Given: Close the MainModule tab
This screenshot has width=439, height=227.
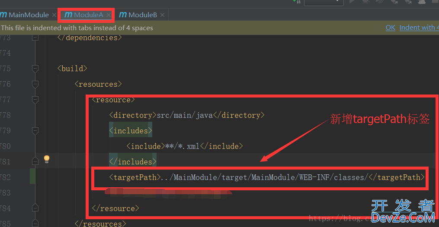Looking at the screenshot, I should [x=54, y=15].
